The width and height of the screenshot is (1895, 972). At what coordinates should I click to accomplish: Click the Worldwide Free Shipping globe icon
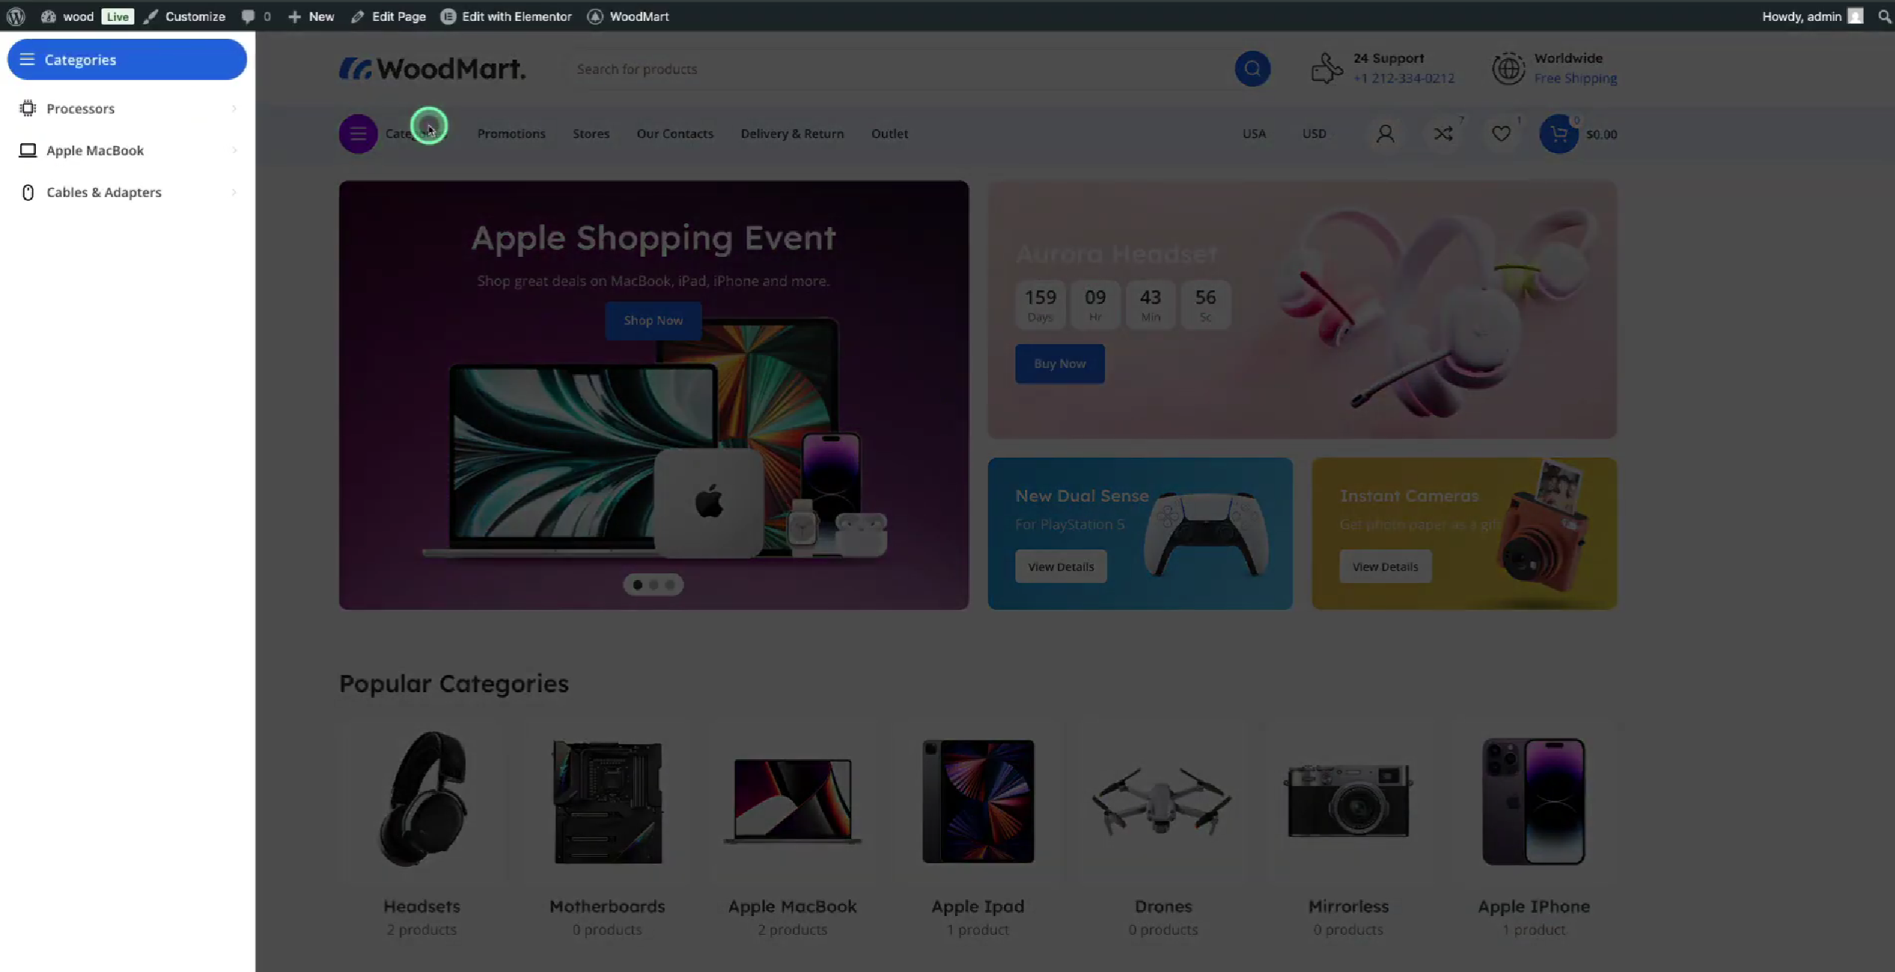pyautogui.click(x=1508, y=68)
